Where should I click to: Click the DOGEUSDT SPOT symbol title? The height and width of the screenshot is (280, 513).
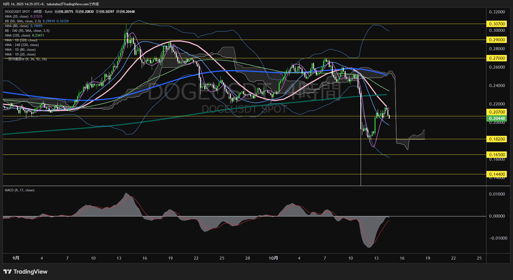pos(17,12)
